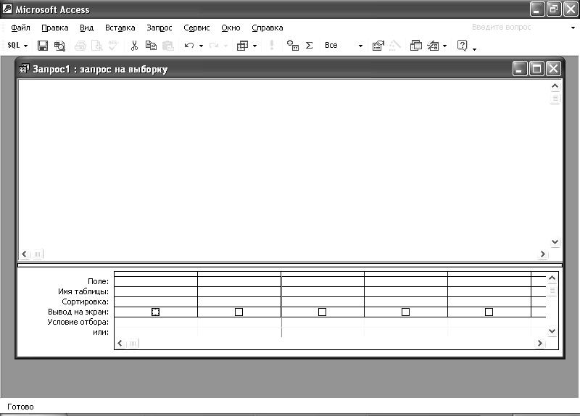
Task: Toggle 'Вывод на экран' checkbox in second column
Action: tap(239, 312)
